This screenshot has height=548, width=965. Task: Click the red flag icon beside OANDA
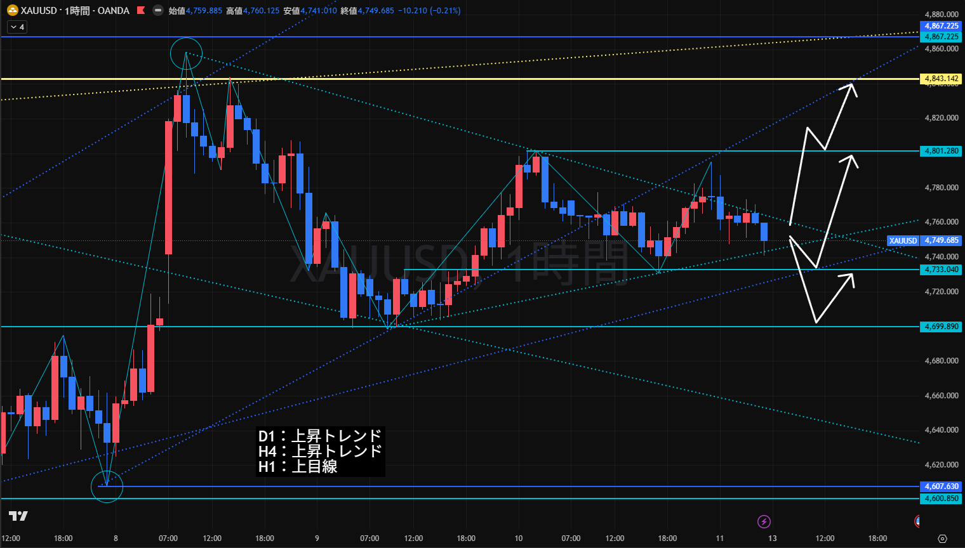point(141,11)
